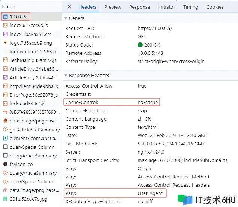Click the getArticleStatSummary request icon

(5, 130)
